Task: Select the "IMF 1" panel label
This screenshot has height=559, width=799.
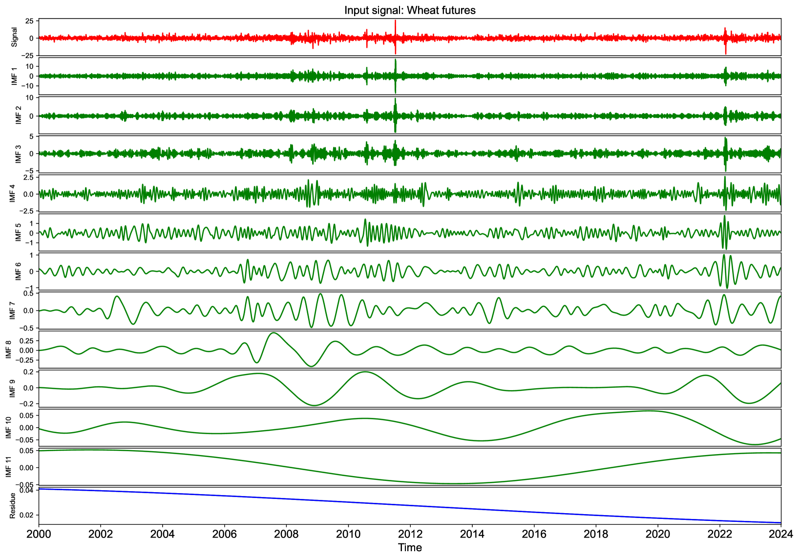Action: tap(14, 76)
